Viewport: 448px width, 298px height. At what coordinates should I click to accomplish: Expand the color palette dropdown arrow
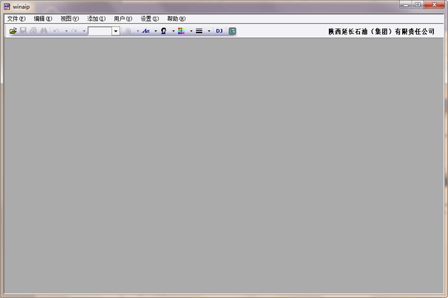click(191, 31)
